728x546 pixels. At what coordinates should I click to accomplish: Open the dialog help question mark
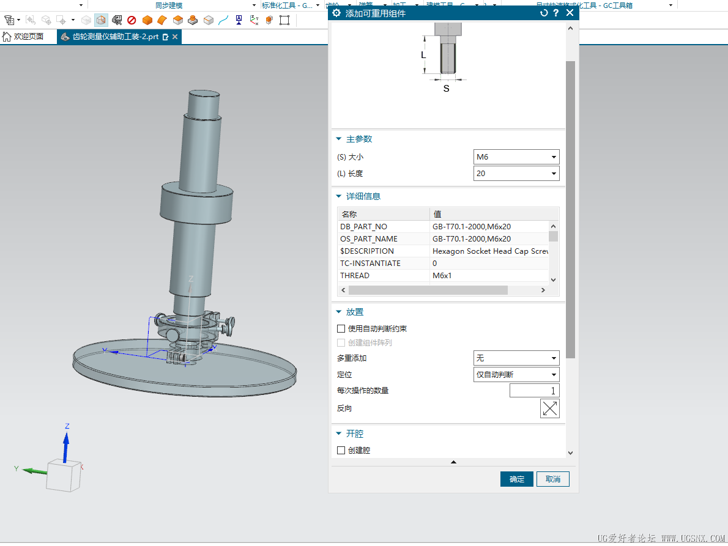tap(556, 13)
